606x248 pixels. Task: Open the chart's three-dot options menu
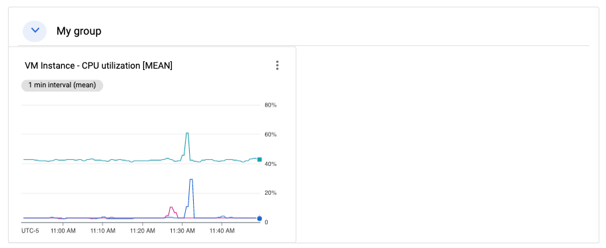pos(277,65)
